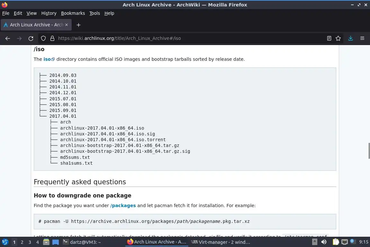Click the page vertical scrollbar thumb
This screenshot has height=247, width=370.
(369, 151)
